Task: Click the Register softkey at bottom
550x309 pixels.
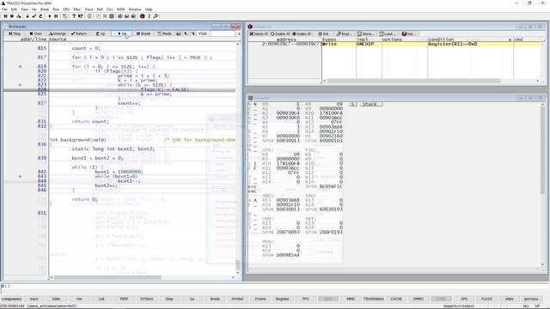Action: click(x=283, y=299)
